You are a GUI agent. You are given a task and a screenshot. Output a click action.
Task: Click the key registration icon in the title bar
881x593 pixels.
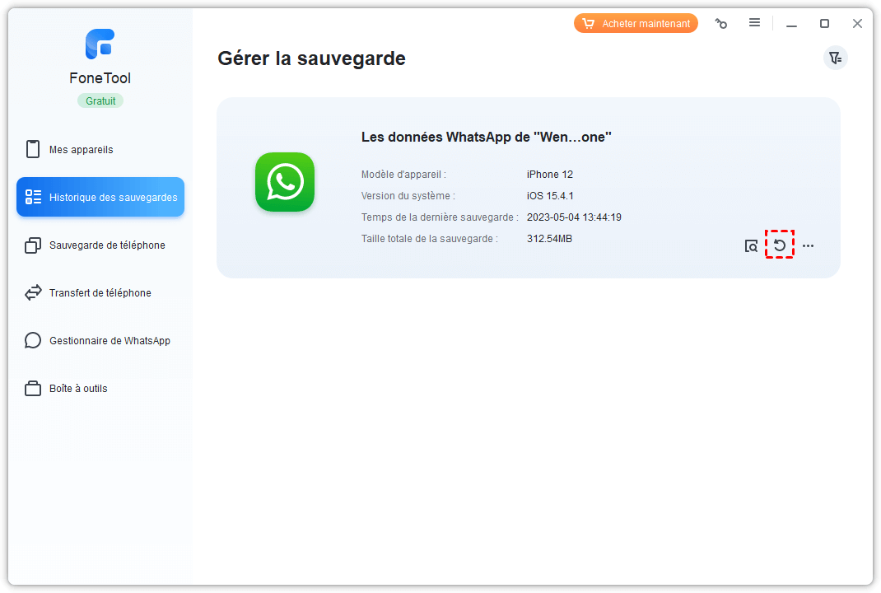721,24
